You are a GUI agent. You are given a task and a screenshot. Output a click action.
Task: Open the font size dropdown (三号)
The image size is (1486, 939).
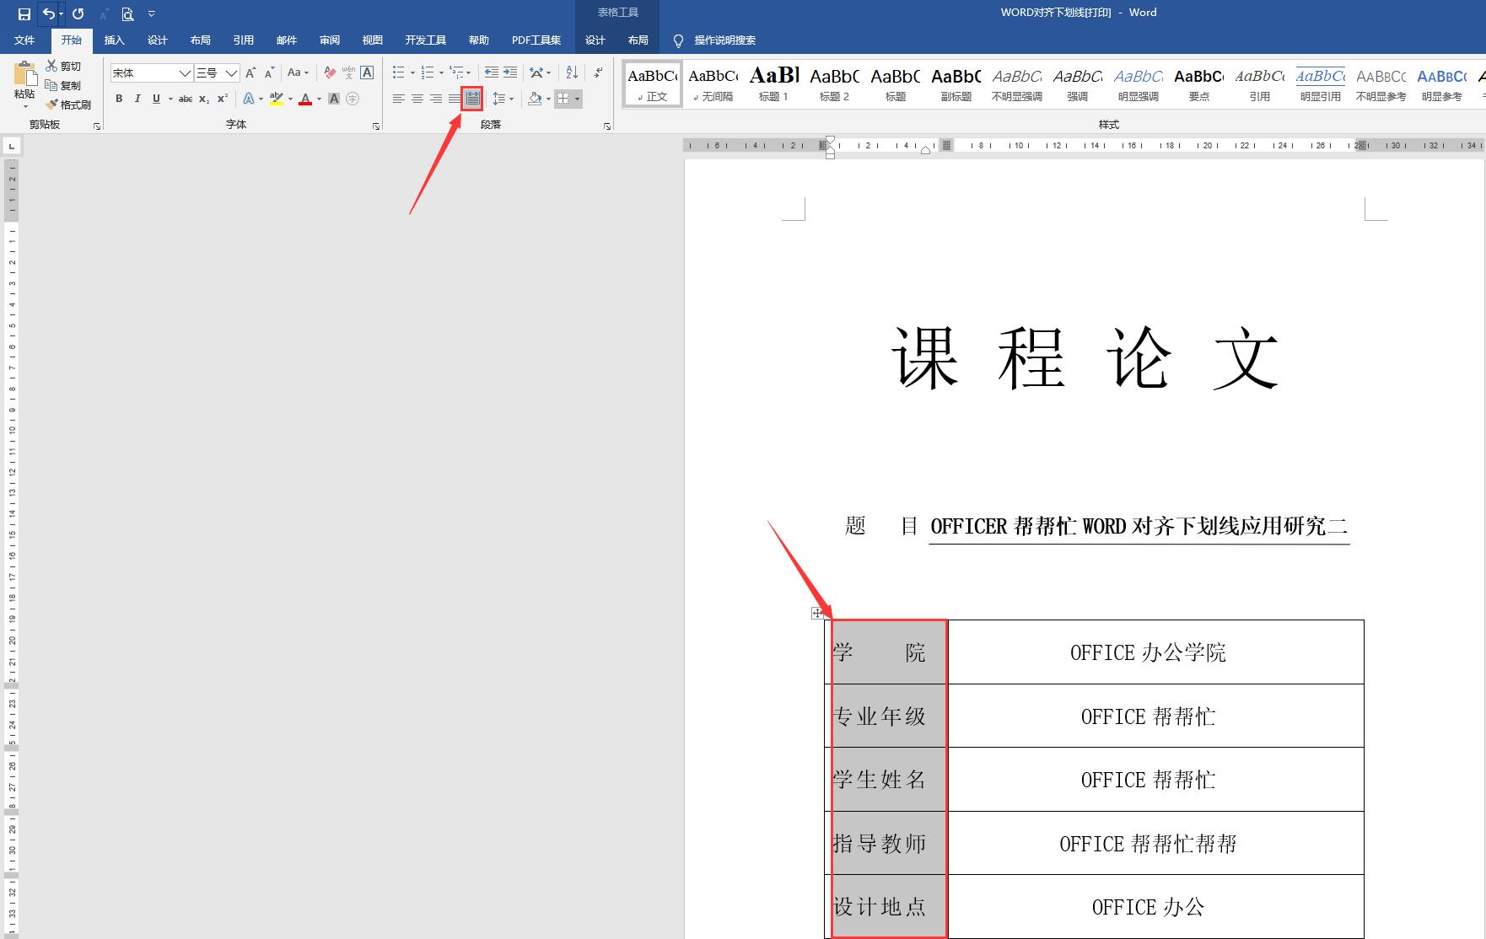click(231, 73)
